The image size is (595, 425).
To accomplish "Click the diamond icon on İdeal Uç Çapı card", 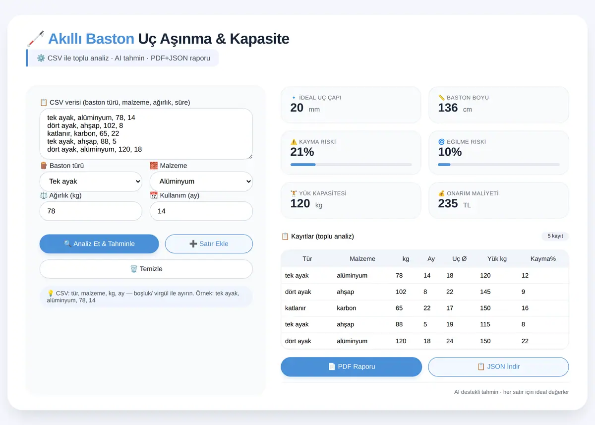I will click(x=294, y=98).
